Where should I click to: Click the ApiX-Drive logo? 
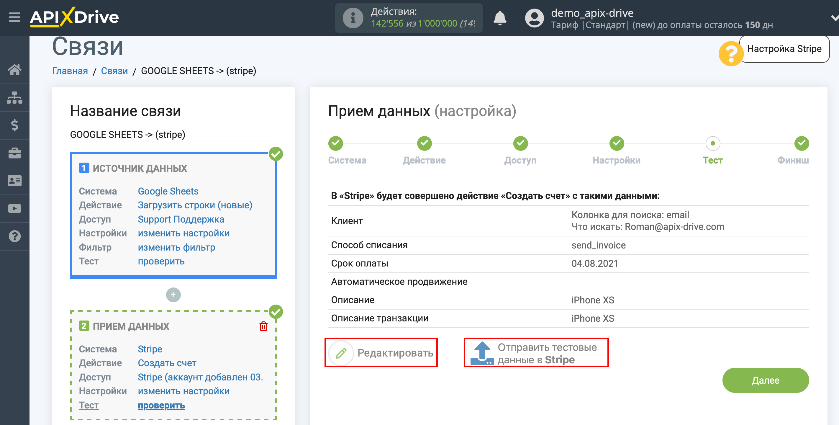pos(74,17)
